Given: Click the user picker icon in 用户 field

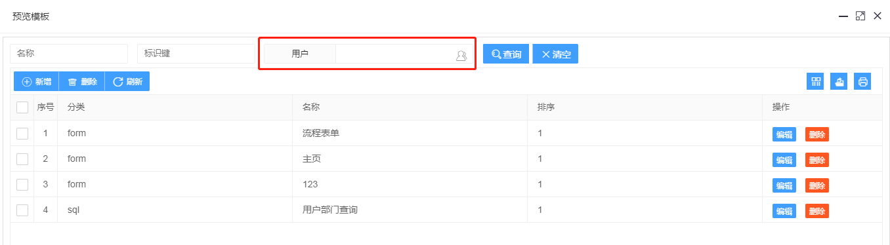Looking at the screenshot, I should tap(461, 56).
